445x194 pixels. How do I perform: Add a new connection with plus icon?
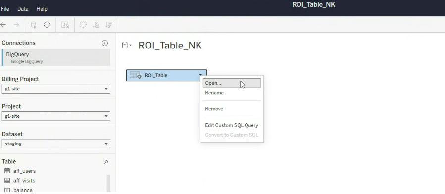click(105, 43)
